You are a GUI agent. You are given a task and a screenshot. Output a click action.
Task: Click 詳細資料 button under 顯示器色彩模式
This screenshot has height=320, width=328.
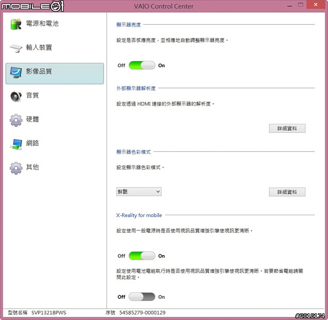287,192
